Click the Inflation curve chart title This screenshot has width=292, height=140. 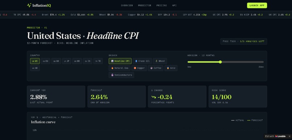pos(43,122)
